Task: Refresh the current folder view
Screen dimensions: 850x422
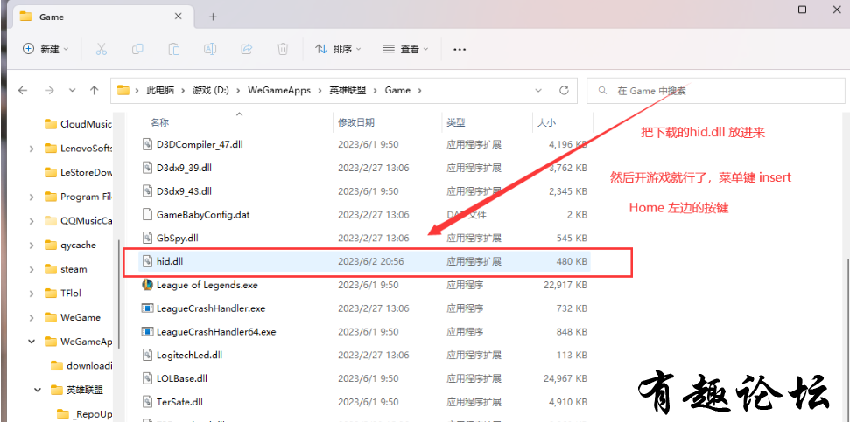Action: tap(565, 90)
